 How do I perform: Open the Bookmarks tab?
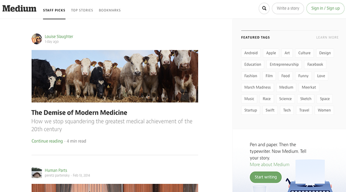[x=110, y=10]
